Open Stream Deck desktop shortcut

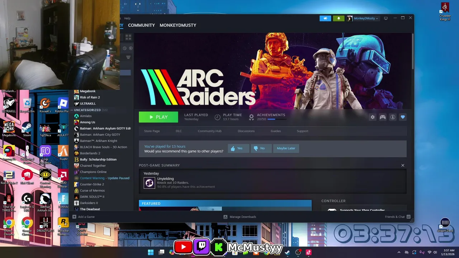click(445, 225)
